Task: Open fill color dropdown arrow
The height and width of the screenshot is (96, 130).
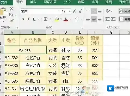Action: (61, 19)
